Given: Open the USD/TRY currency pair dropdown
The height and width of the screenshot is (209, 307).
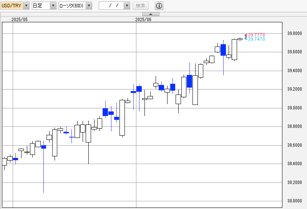Looking at the screenshot, I should point(15,6).
